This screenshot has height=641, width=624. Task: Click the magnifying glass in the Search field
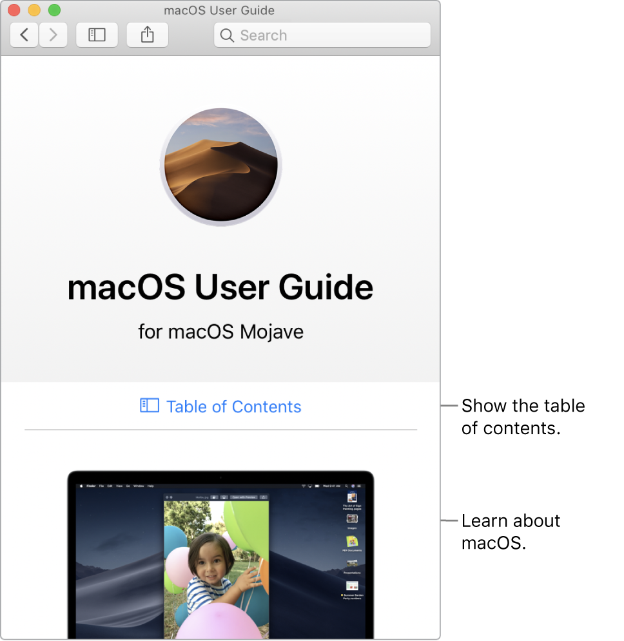tap(227, 35)
